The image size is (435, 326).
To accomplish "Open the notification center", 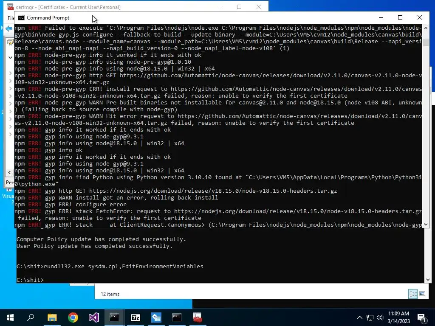I will point(422,318).
